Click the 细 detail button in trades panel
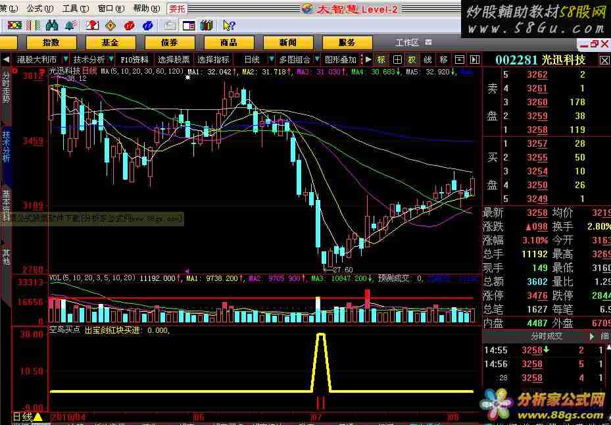 (605, 336)
